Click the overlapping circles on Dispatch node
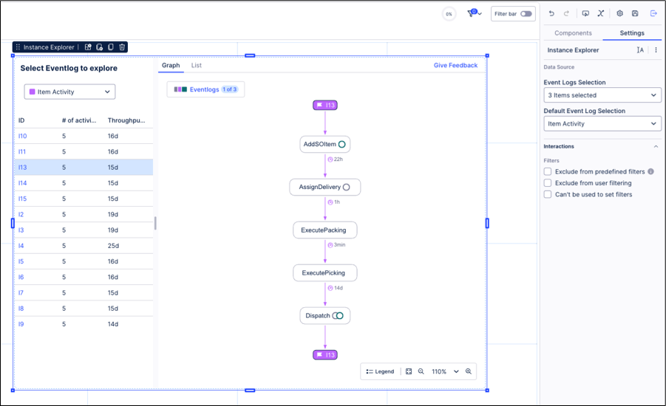Viewport: 666px width, 406px height. (x=338, y=316)
